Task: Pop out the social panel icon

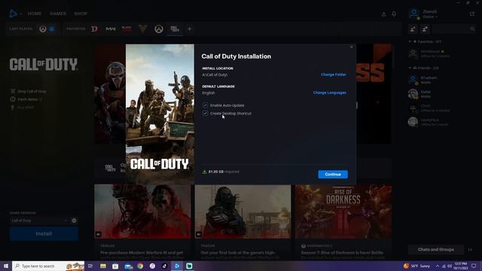Action: (x=472, y=14)
